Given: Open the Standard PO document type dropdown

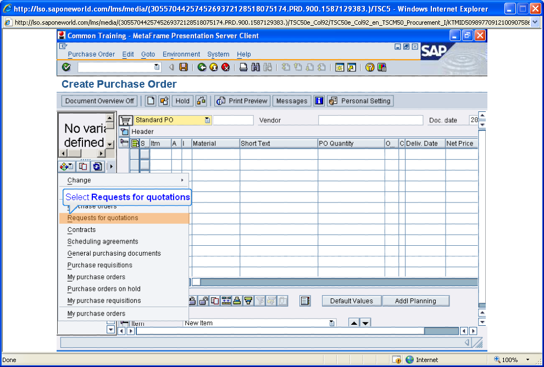Looking at the screenshot, I should tap(207, 120).
